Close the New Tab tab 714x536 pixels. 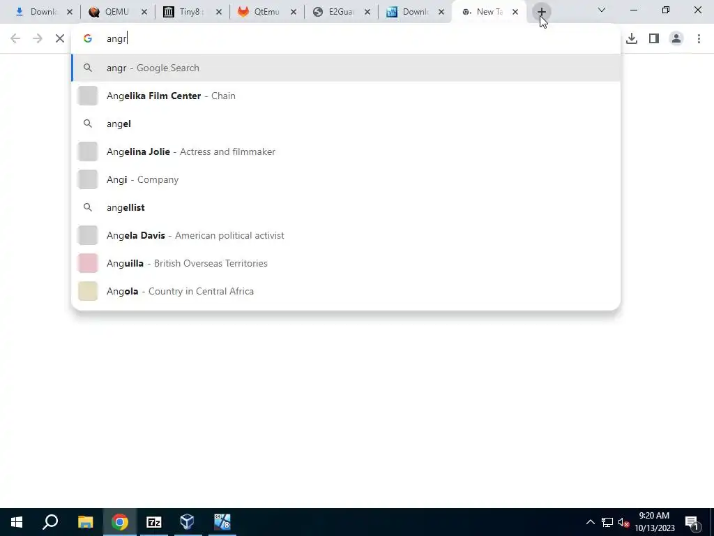(515, 13)
